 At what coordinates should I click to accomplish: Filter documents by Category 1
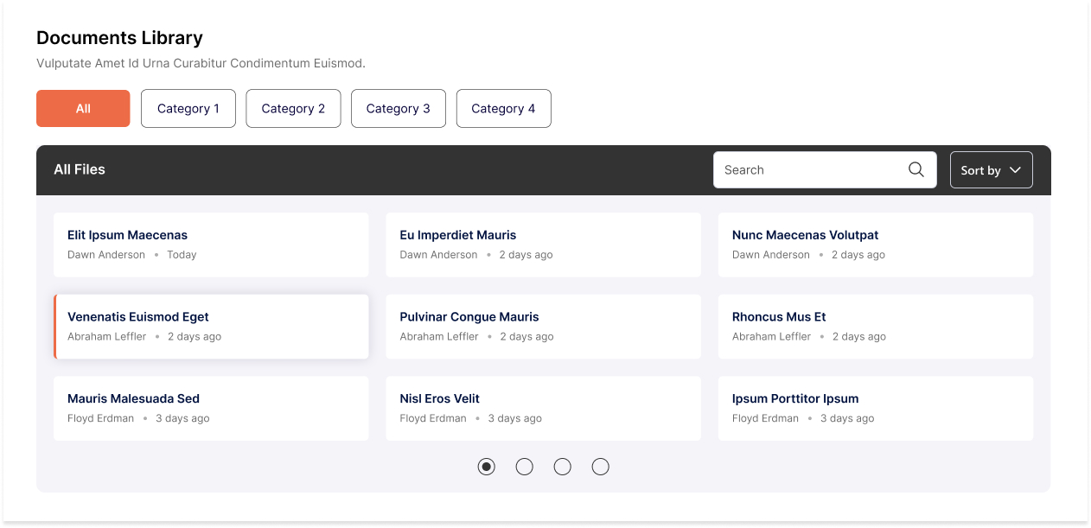coord(188,108)
